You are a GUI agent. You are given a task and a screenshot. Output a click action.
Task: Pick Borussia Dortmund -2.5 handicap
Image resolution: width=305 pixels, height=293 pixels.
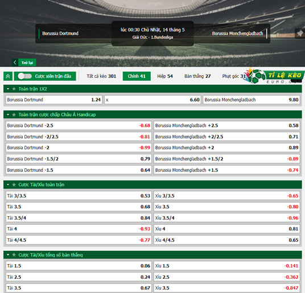tap(79, 126)
